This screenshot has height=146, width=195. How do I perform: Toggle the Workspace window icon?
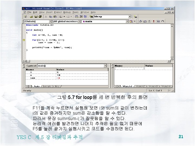click(x=77, y=17)
